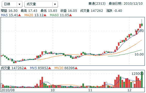Viewport: 146px width, 93px height.
Task: Click the red up-arrow beside MA20
Action: tap(45, 15)
